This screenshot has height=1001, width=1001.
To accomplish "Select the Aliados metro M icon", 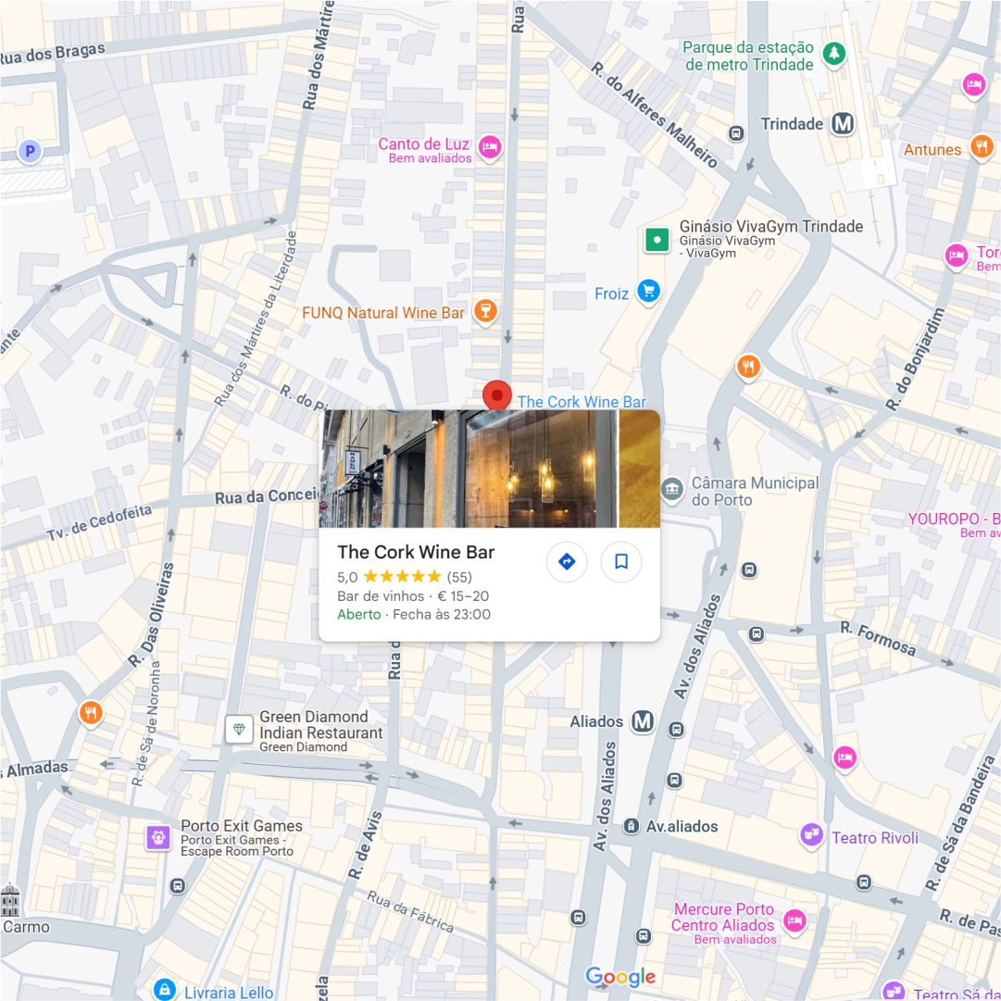I will coord(643,721).
